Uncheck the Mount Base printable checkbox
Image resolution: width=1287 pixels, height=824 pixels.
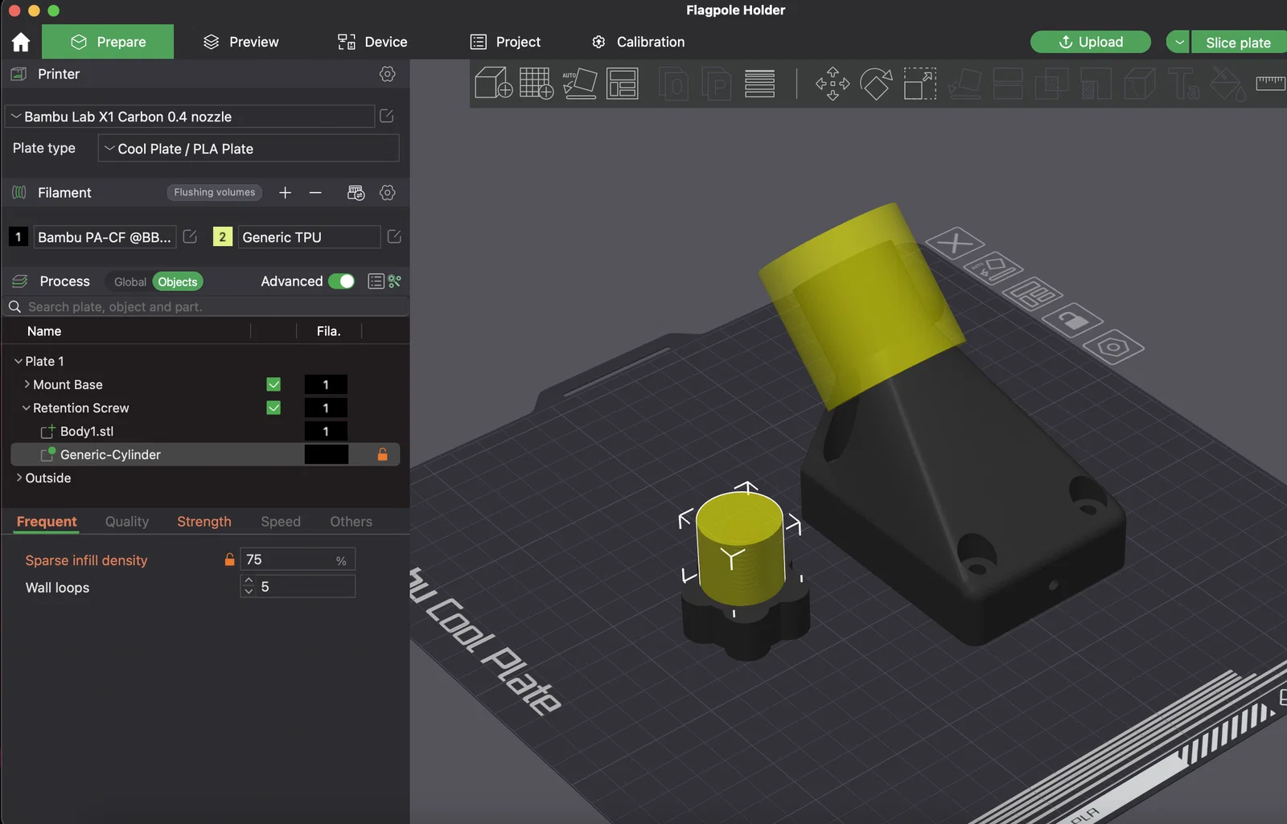[273, 384]
